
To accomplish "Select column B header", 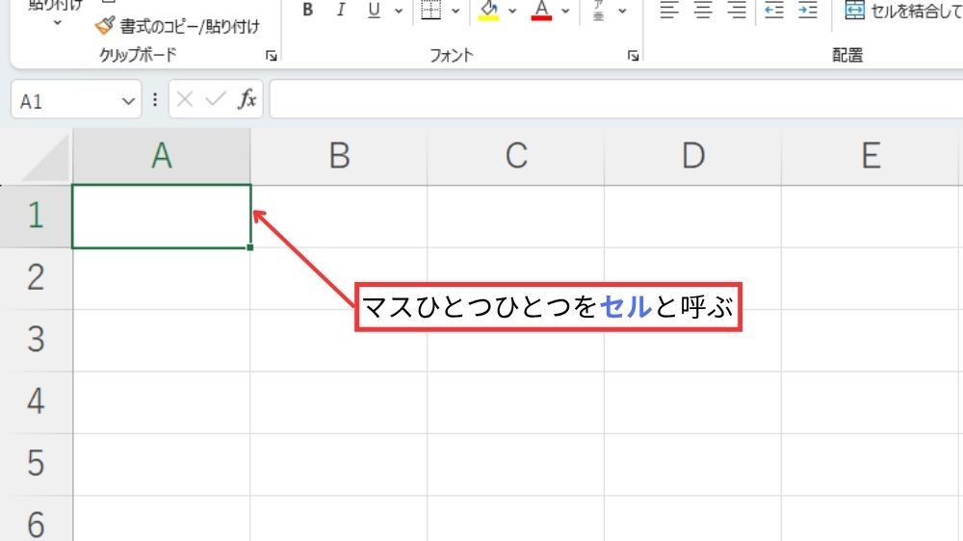I will [339, 156].
